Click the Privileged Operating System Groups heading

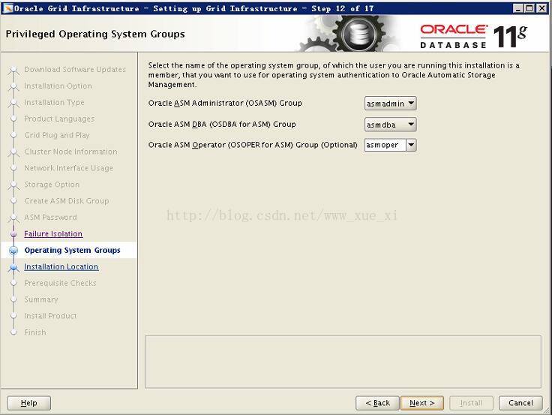pos(95,35)
